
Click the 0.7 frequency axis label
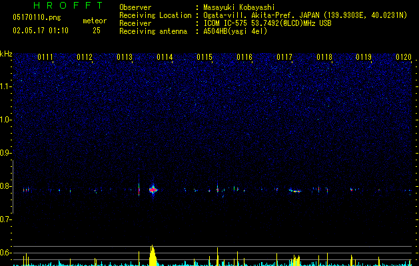5,219
